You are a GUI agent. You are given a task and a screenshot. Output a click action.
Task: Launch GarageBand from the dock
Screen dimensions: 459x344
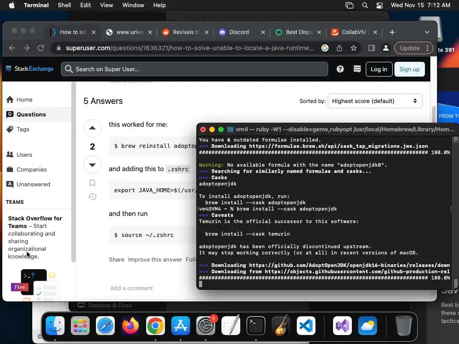coord(281,326)
